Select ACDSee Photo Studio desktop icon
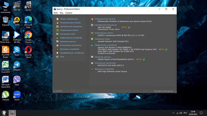 5,37
